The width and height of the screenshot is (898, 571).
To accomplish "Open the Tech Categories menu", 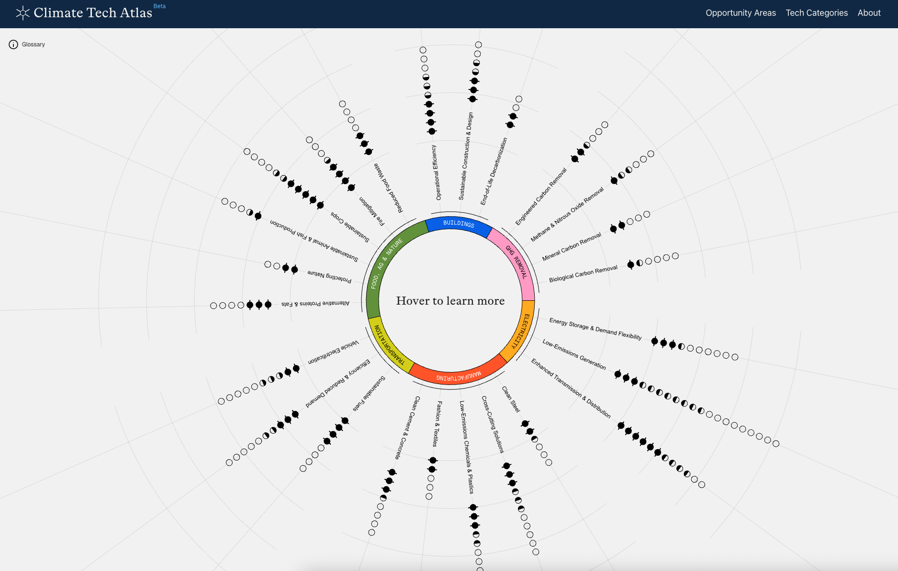I will pyautogui.click(x=817, y=13).
